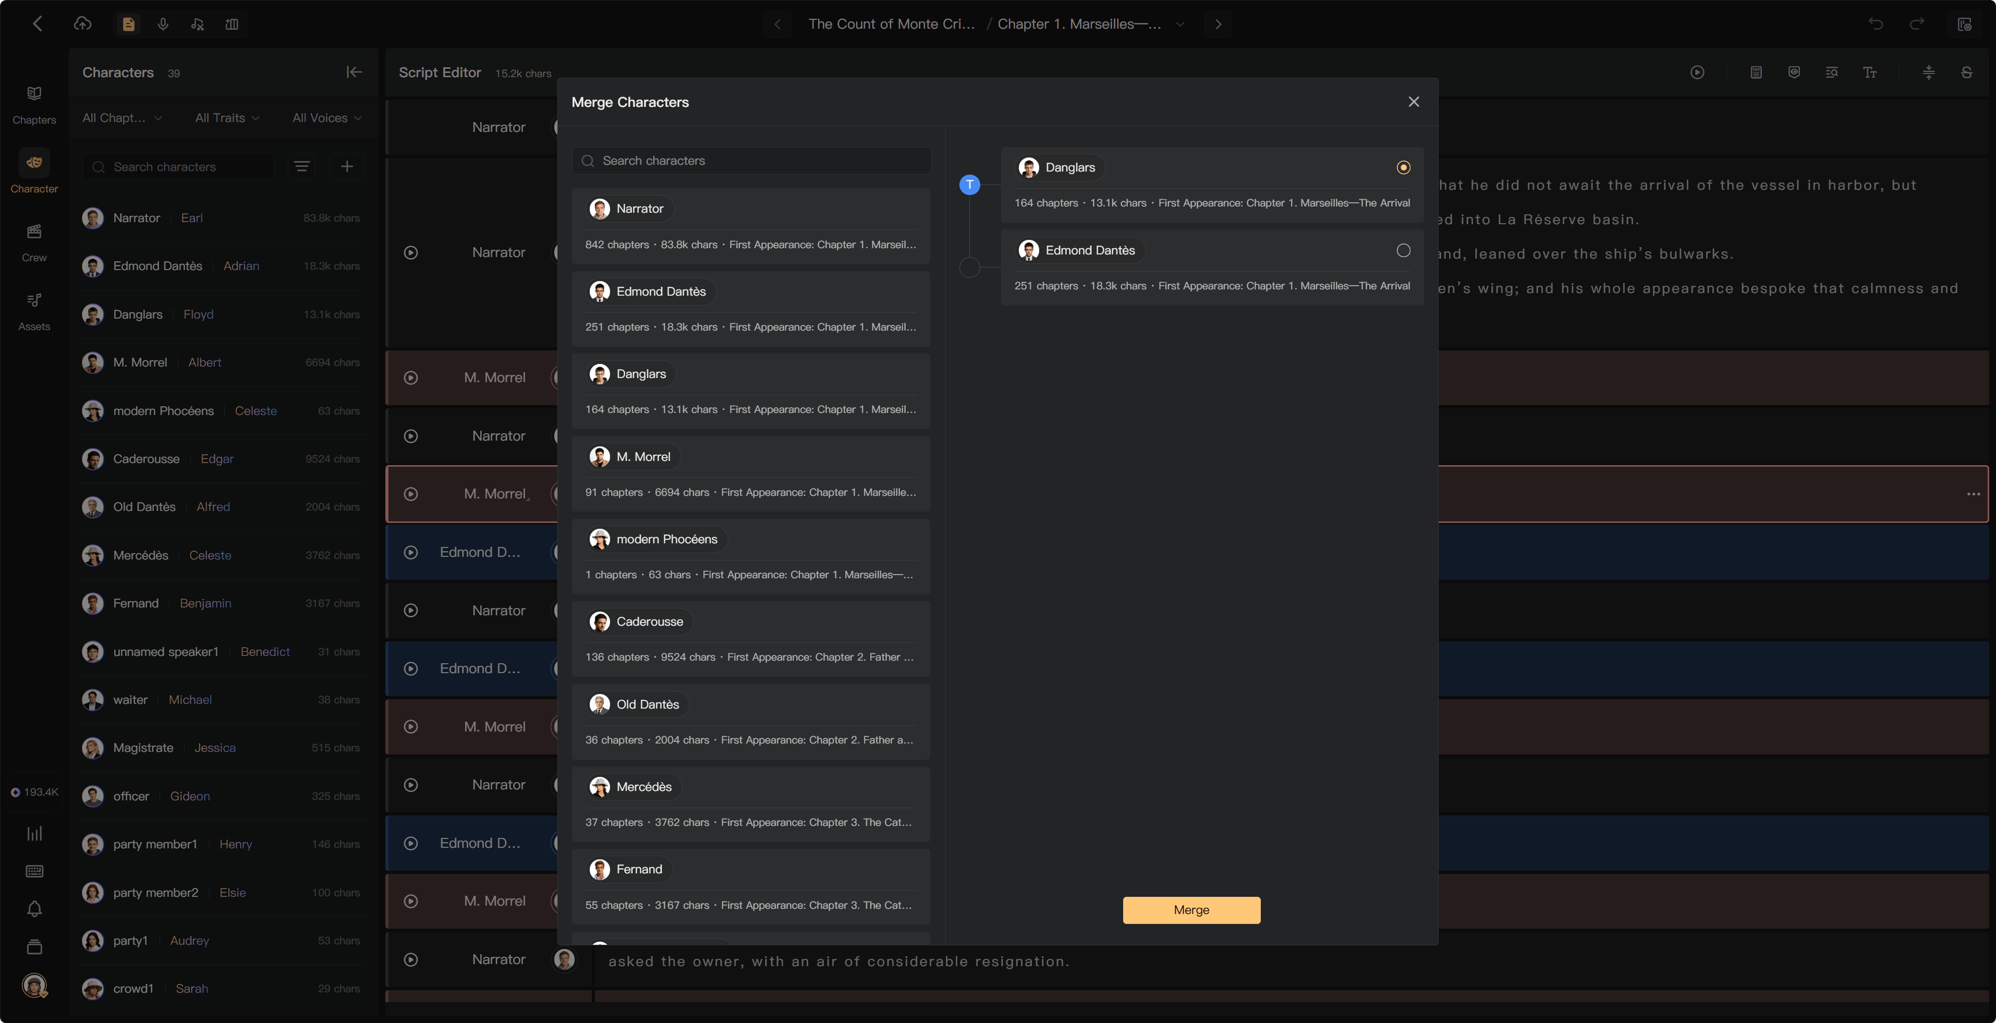Play the last Narrator script line
The width and height of the screenshot is (1996, 1023).
click(411, 959)
